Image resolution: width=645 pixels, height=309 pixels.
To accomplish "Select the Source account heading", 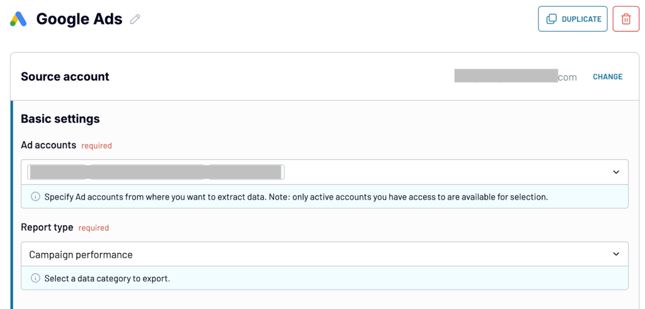I will click(x=65, y=77).
